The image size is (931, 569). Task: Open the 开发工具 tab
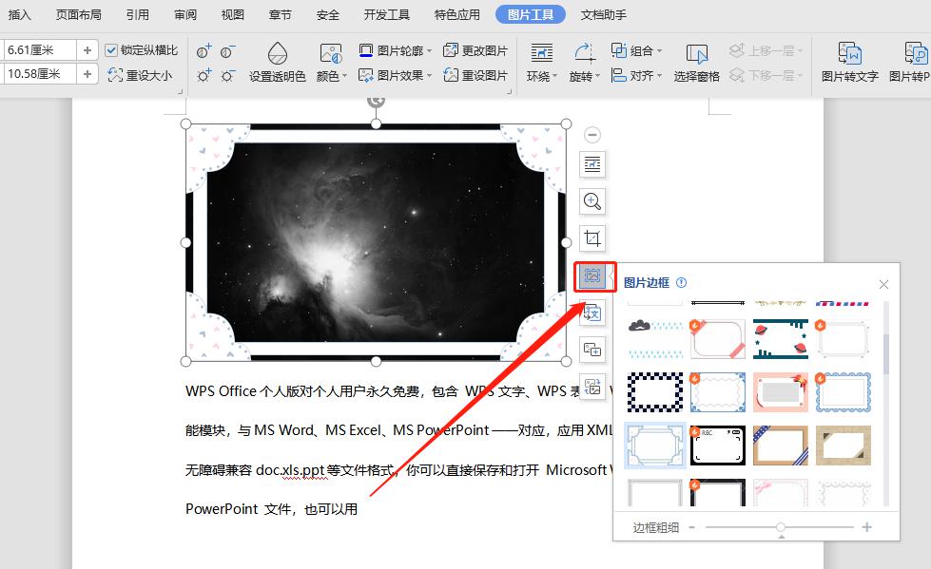coord(387,14)
